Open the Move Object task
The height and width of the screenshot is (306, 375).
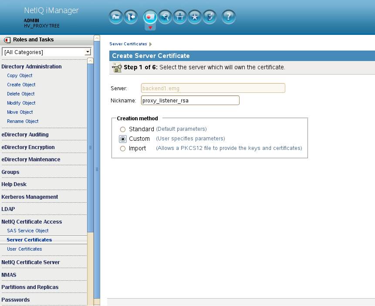pyautogui.click(x=20, y=112)
